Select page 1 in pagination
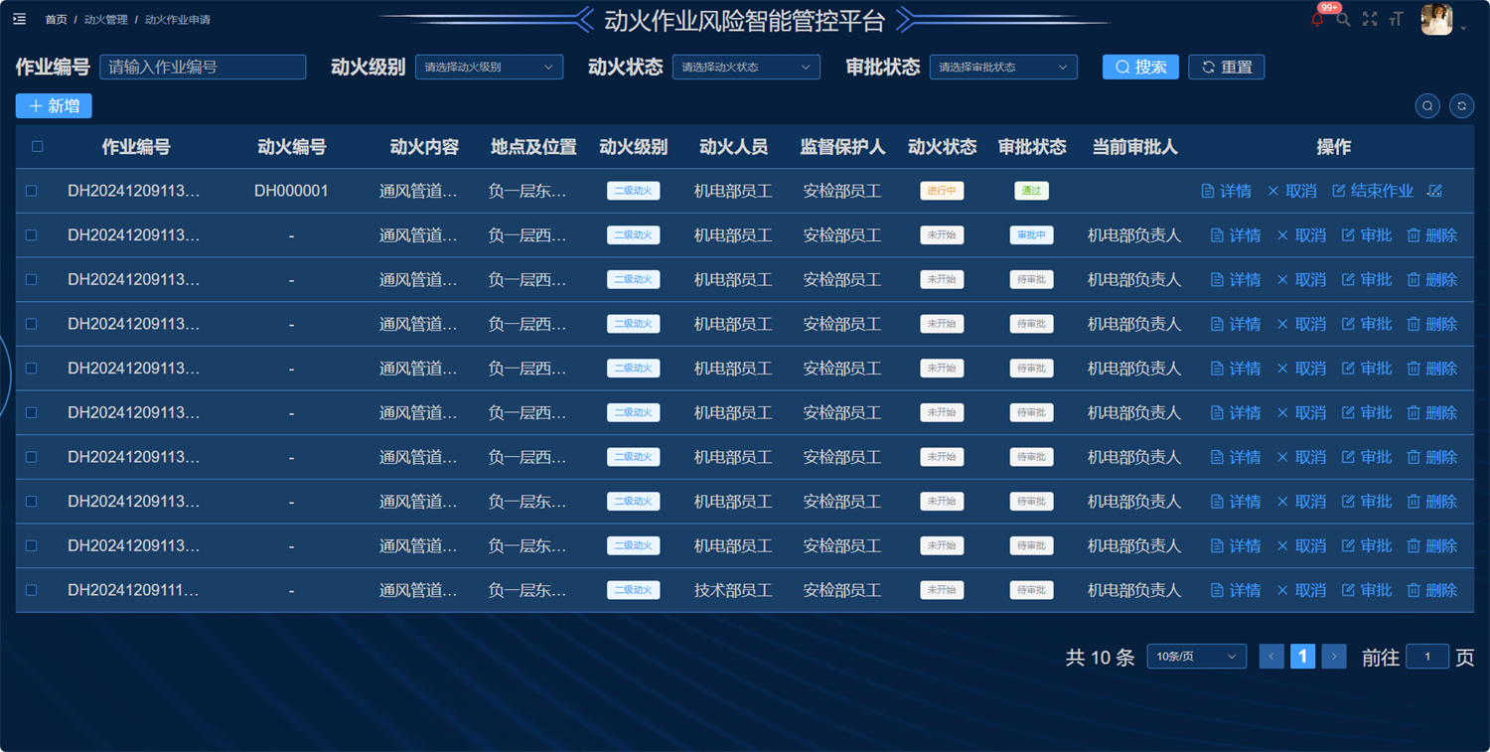Screen dimensions: 1490x752 [x=1302, y=656]
